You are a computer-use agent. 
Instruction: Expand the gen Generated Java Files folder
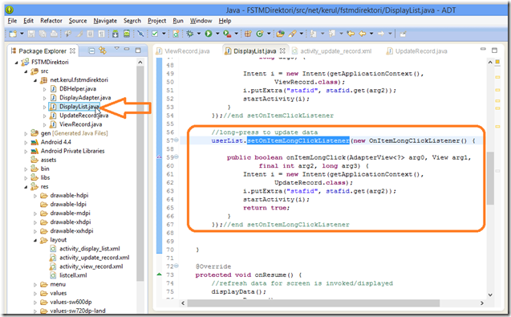[26, 133]
